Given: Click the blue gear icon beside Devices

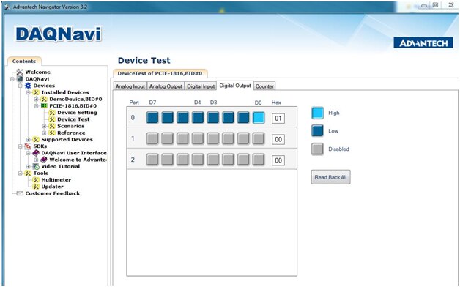Looking at the screenshot, I should [x=28, y=86].
